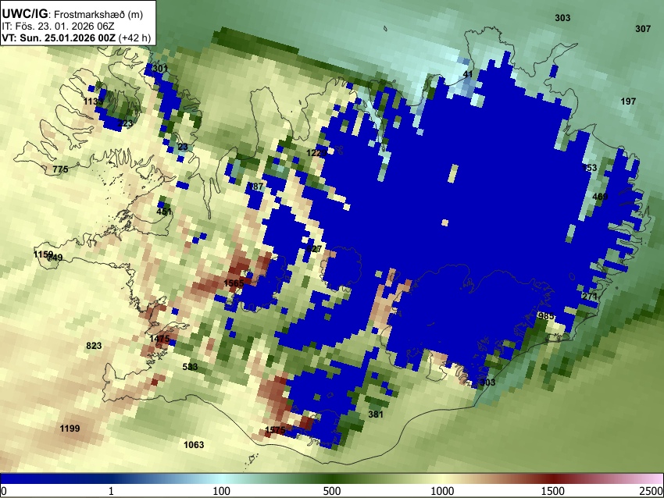Click the 1565 value label

point(234,283)
